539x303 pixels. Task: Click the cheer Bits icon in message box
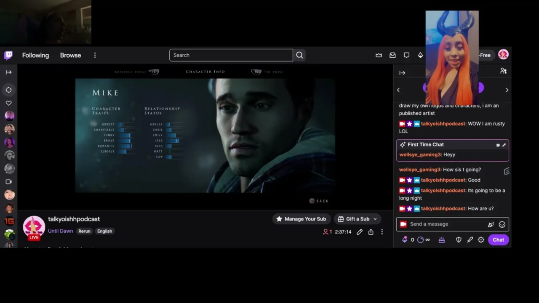tap(491, 225)
